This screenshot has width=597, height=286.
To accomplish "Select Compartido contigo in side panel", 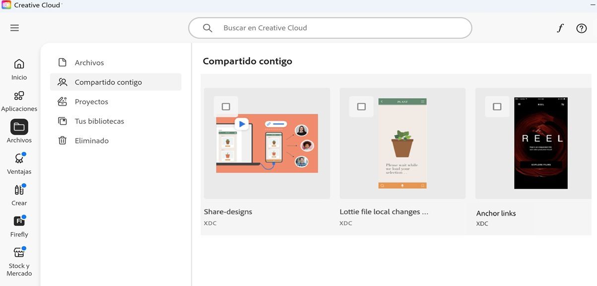I will (108, 82).
